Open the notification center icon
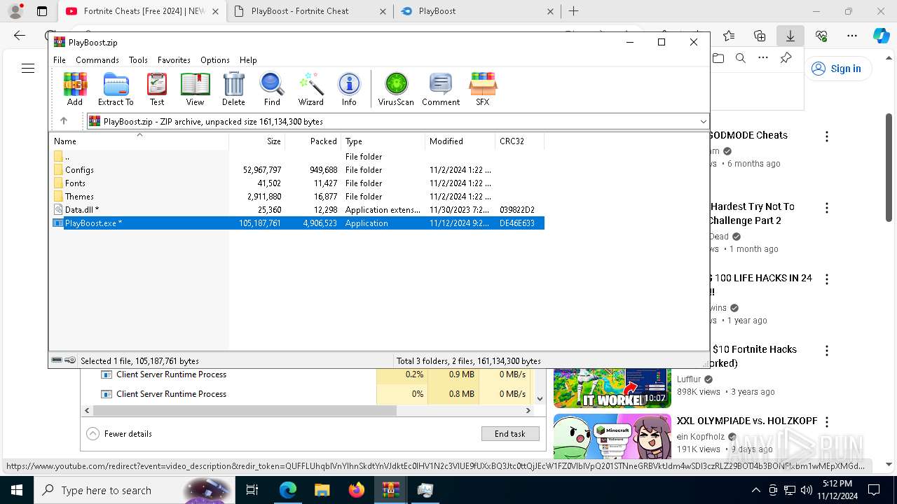897x504 pixels. [874, 490]
